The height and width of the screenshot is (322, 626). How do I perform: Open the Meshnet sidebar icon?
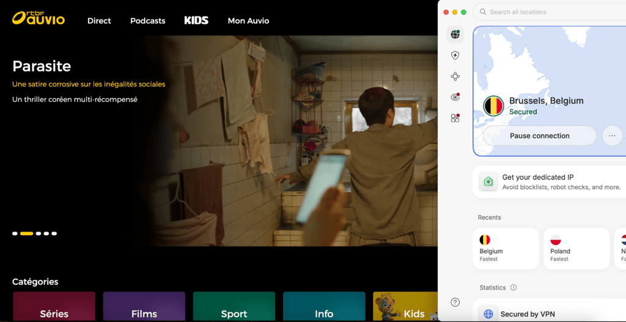(455, 76)
